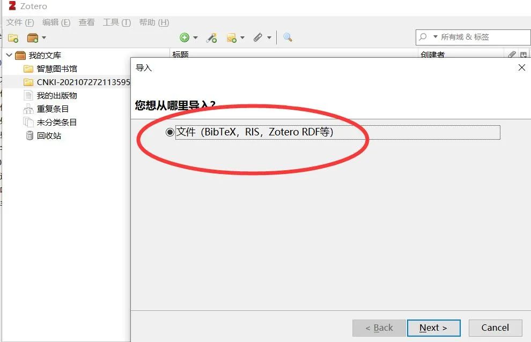Open 我的出版物

point(57,96)
